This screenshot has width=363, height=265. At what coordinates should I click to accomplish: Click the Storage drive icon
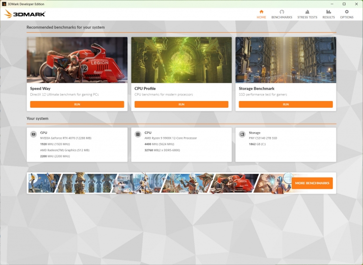242,134
